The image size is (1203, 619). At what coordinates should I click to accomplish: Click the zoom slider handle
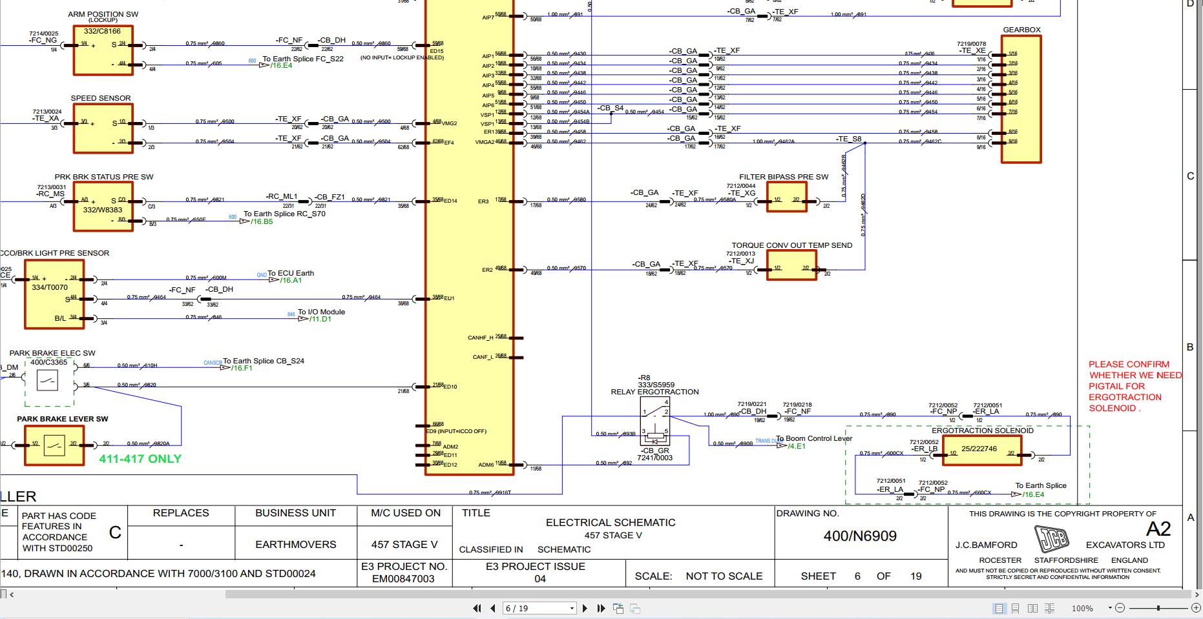tap(1158, 608)
